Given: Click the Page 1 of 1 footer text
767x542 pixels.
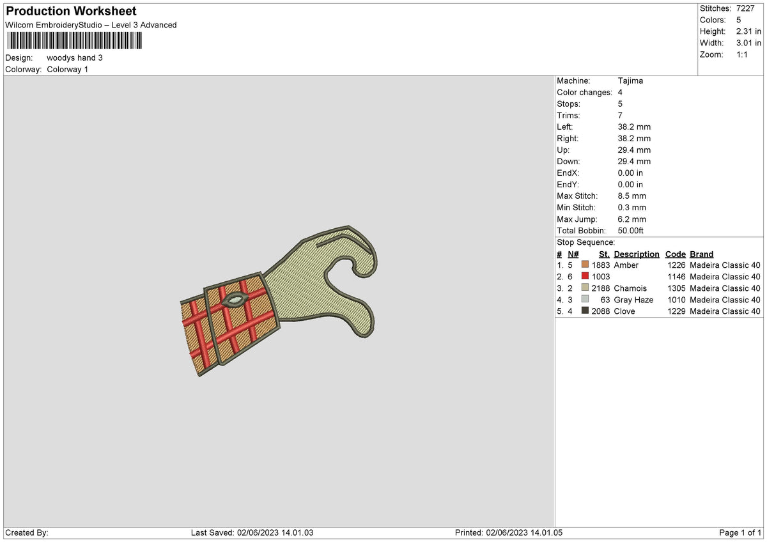Looking at the screenshot, I should (x=740, y=532).
